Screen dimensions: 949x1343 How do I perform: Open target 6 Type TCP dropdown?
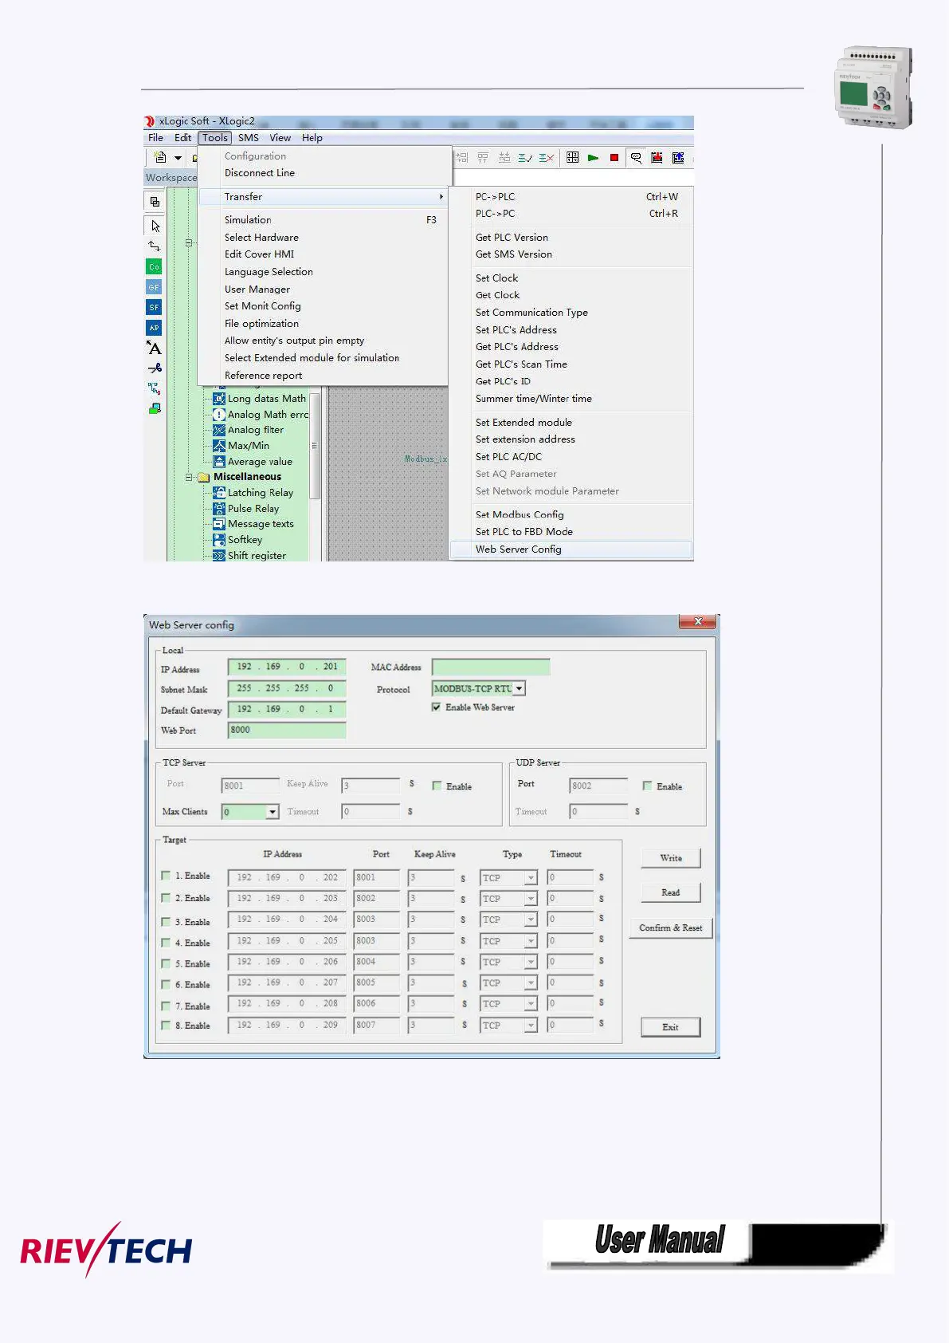[x=531, y=983]
